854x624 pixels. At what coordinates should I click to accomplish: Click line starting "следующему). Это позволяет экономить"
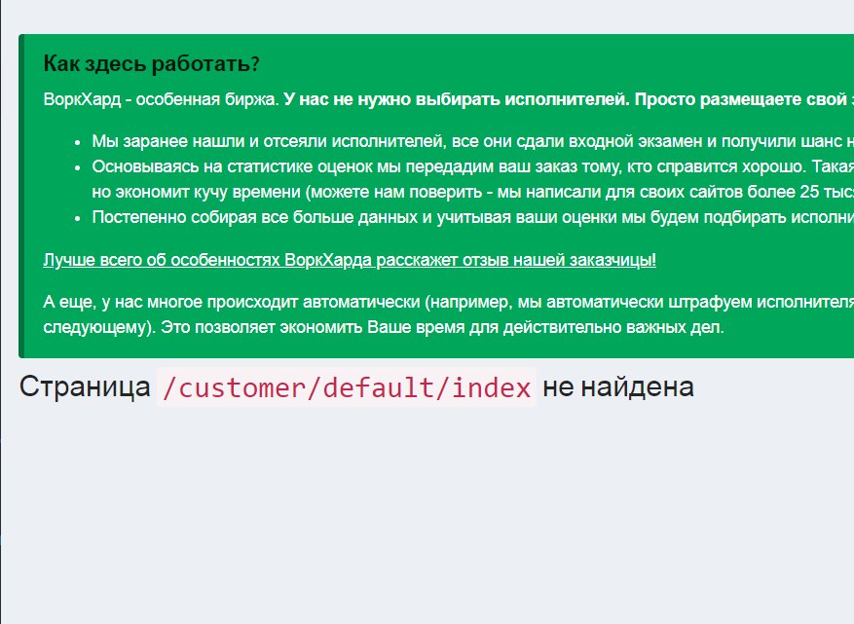coord(384,327)
